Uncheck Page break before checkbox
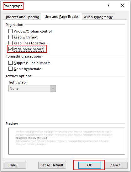Image resolution: width=131 pixels, height=172 pixels. [x=10, y=49]
